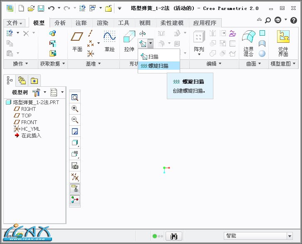Expand the Model Intent (模型意图) group

(283, 64)
